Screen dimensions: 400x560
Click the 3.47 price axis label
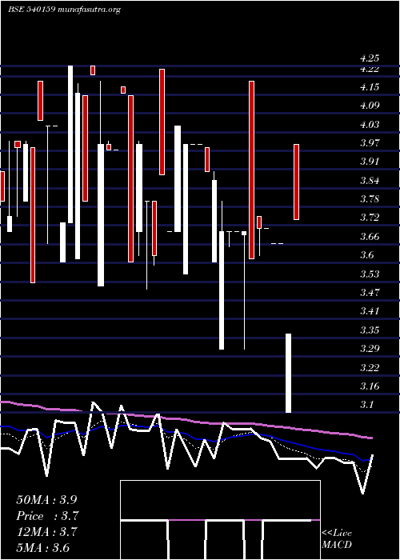pyautogui.click(x=370, y=293)
